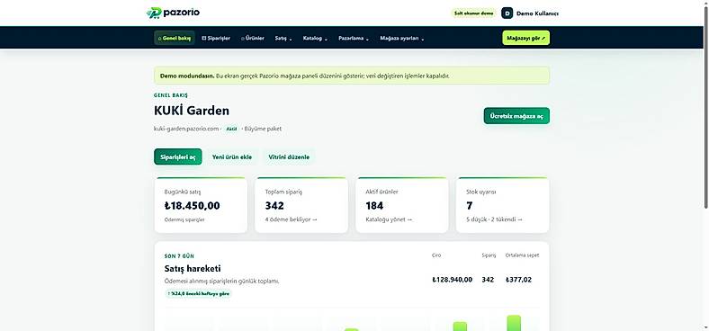Click the Ortalama sepet value ₺377,02

(518, 280)
